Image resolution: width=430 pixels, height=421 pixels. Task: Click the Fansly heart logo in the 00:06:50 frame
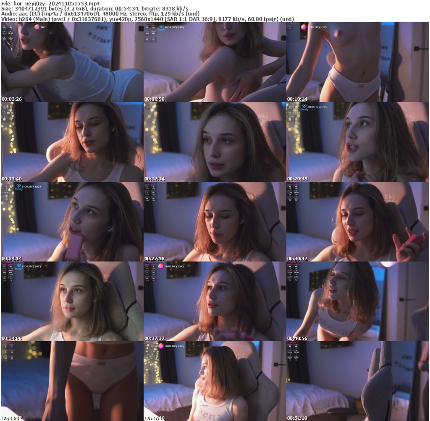pyautogui.click(x=161, y=26)
